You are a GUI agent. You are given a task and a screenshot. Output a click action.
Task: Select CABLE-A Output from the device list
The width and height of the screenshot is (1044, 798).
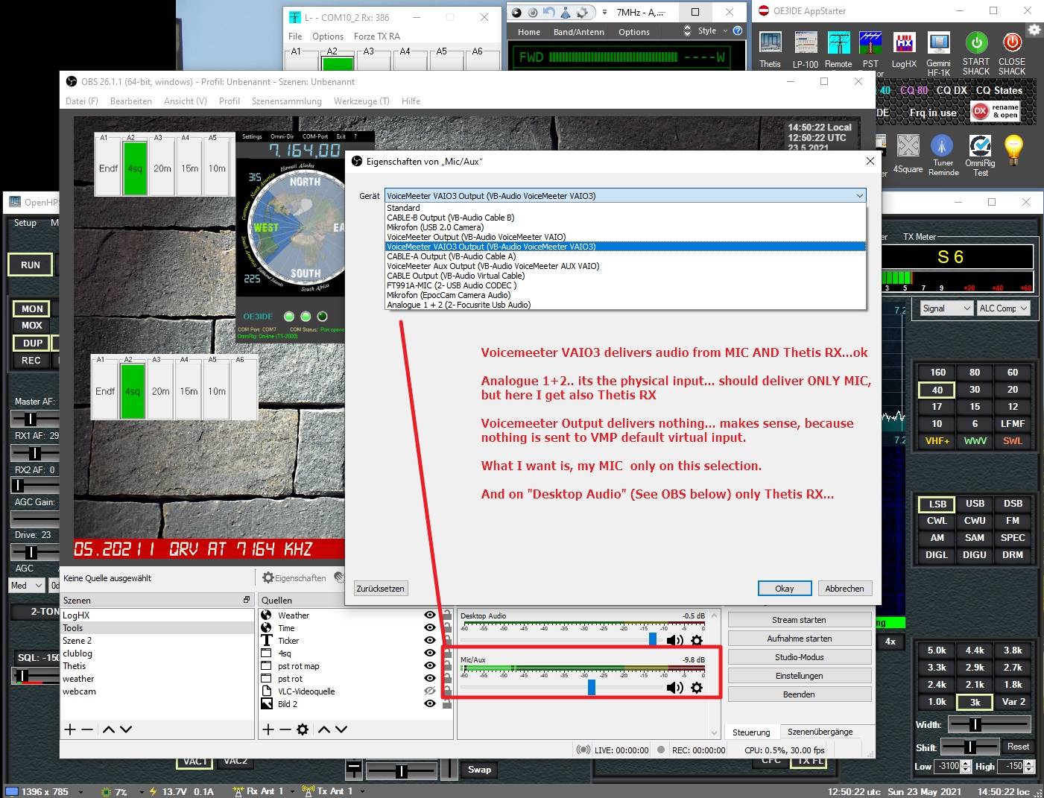(x=625, y=256)
